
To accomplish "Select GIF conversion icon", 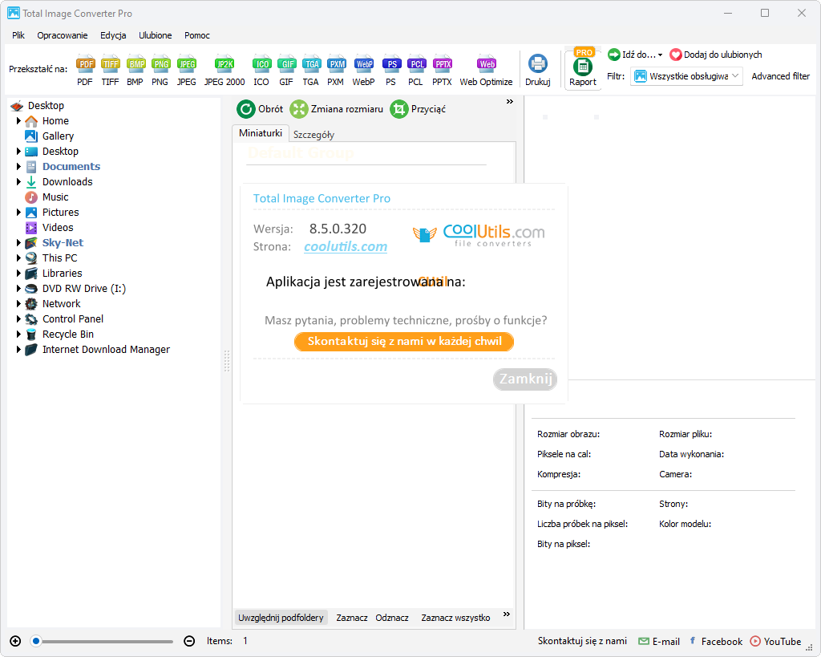I will (x=286, y=70).
